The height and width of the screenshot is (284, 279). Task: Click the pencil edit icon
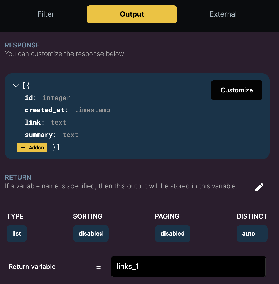tap(259, 187)
